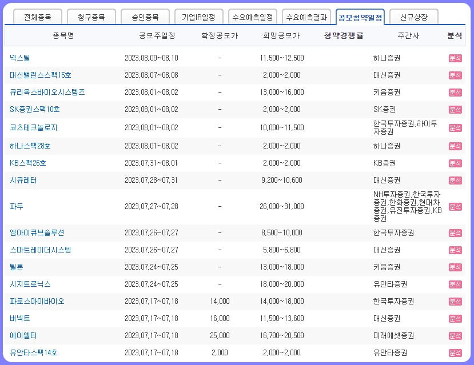Open the 전체종목 tab
This screenshot has height=365, width=474.
coord(38,17)
